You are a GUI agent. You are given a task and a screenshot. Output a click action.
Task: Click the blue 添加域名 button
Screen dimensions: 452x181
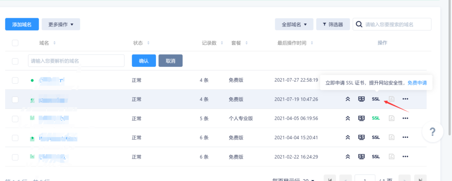tap(22, 24)
